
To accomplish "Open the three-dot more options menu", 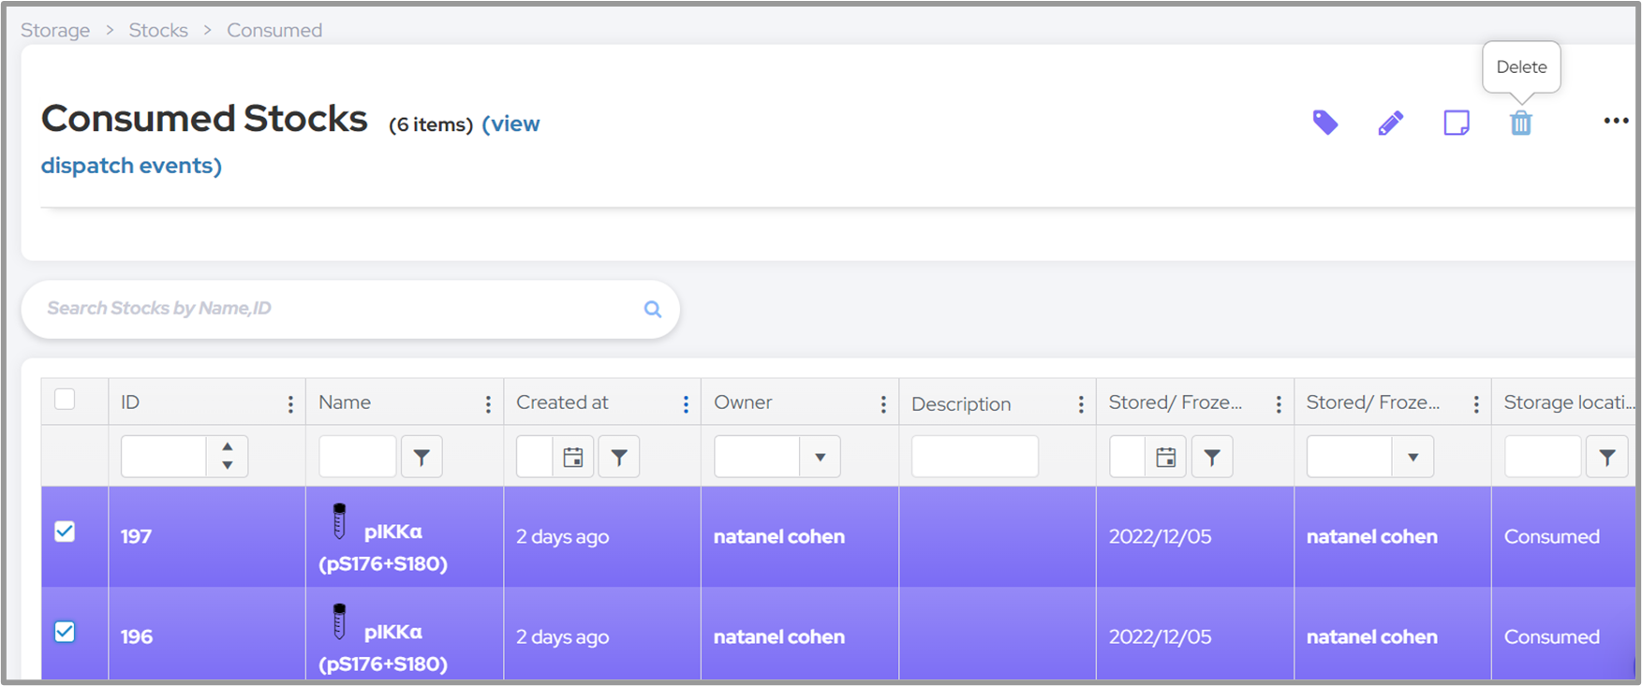I will coord(1615,121).
